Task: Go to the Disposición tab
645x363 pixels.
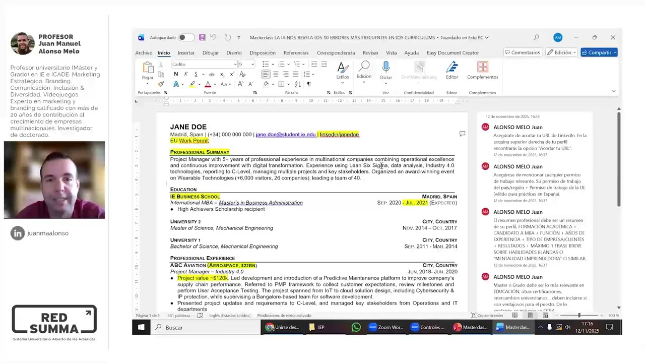Action: click(x=263, y=52)
